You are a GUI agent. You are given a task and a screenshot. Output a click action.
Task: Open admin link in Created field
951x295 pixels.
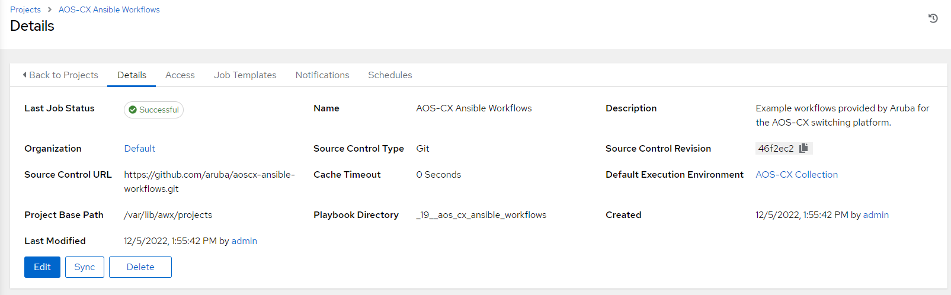[x=876, y=215]
